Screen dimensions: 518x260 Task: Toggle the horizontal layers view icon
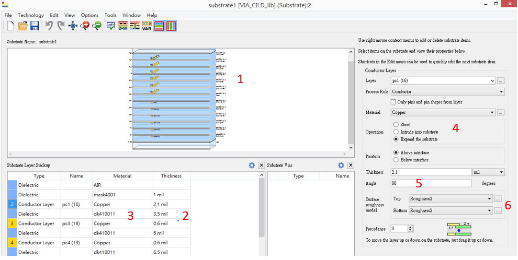159,26
